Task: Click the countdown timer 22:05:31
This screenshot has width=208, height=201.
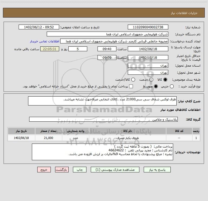Action: (x=50, y=49)
